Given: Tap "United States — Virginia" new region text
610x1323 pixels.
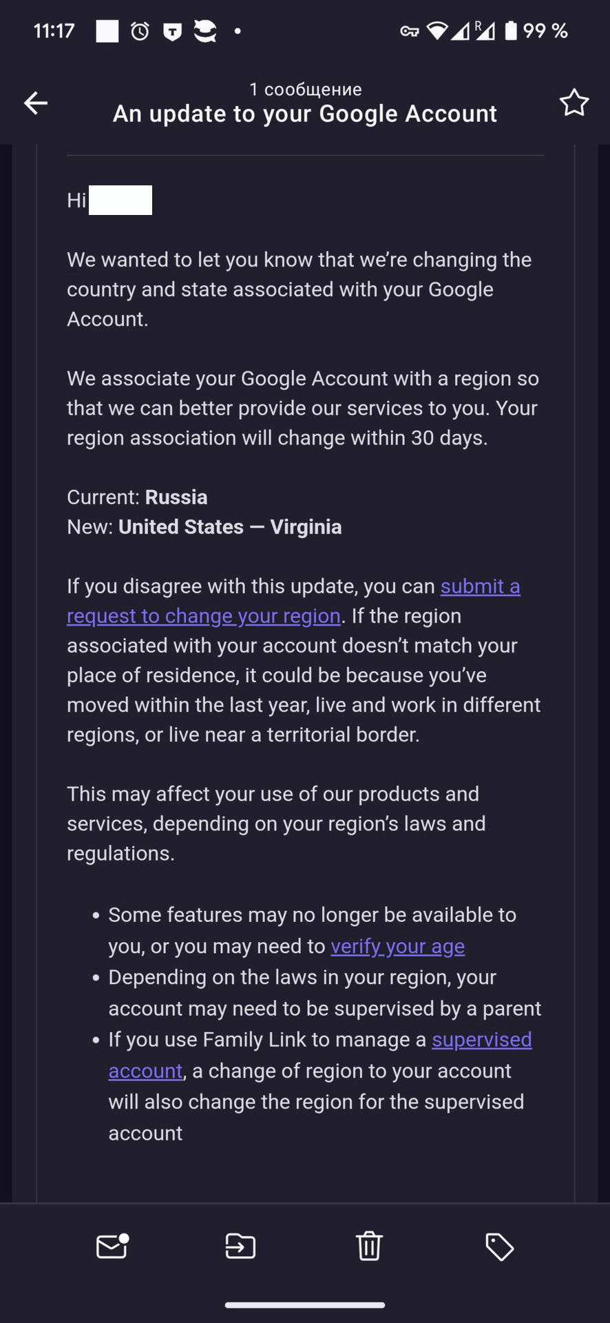Looking at the screenshot, I should pyautogui.click(x=230, y=526).
